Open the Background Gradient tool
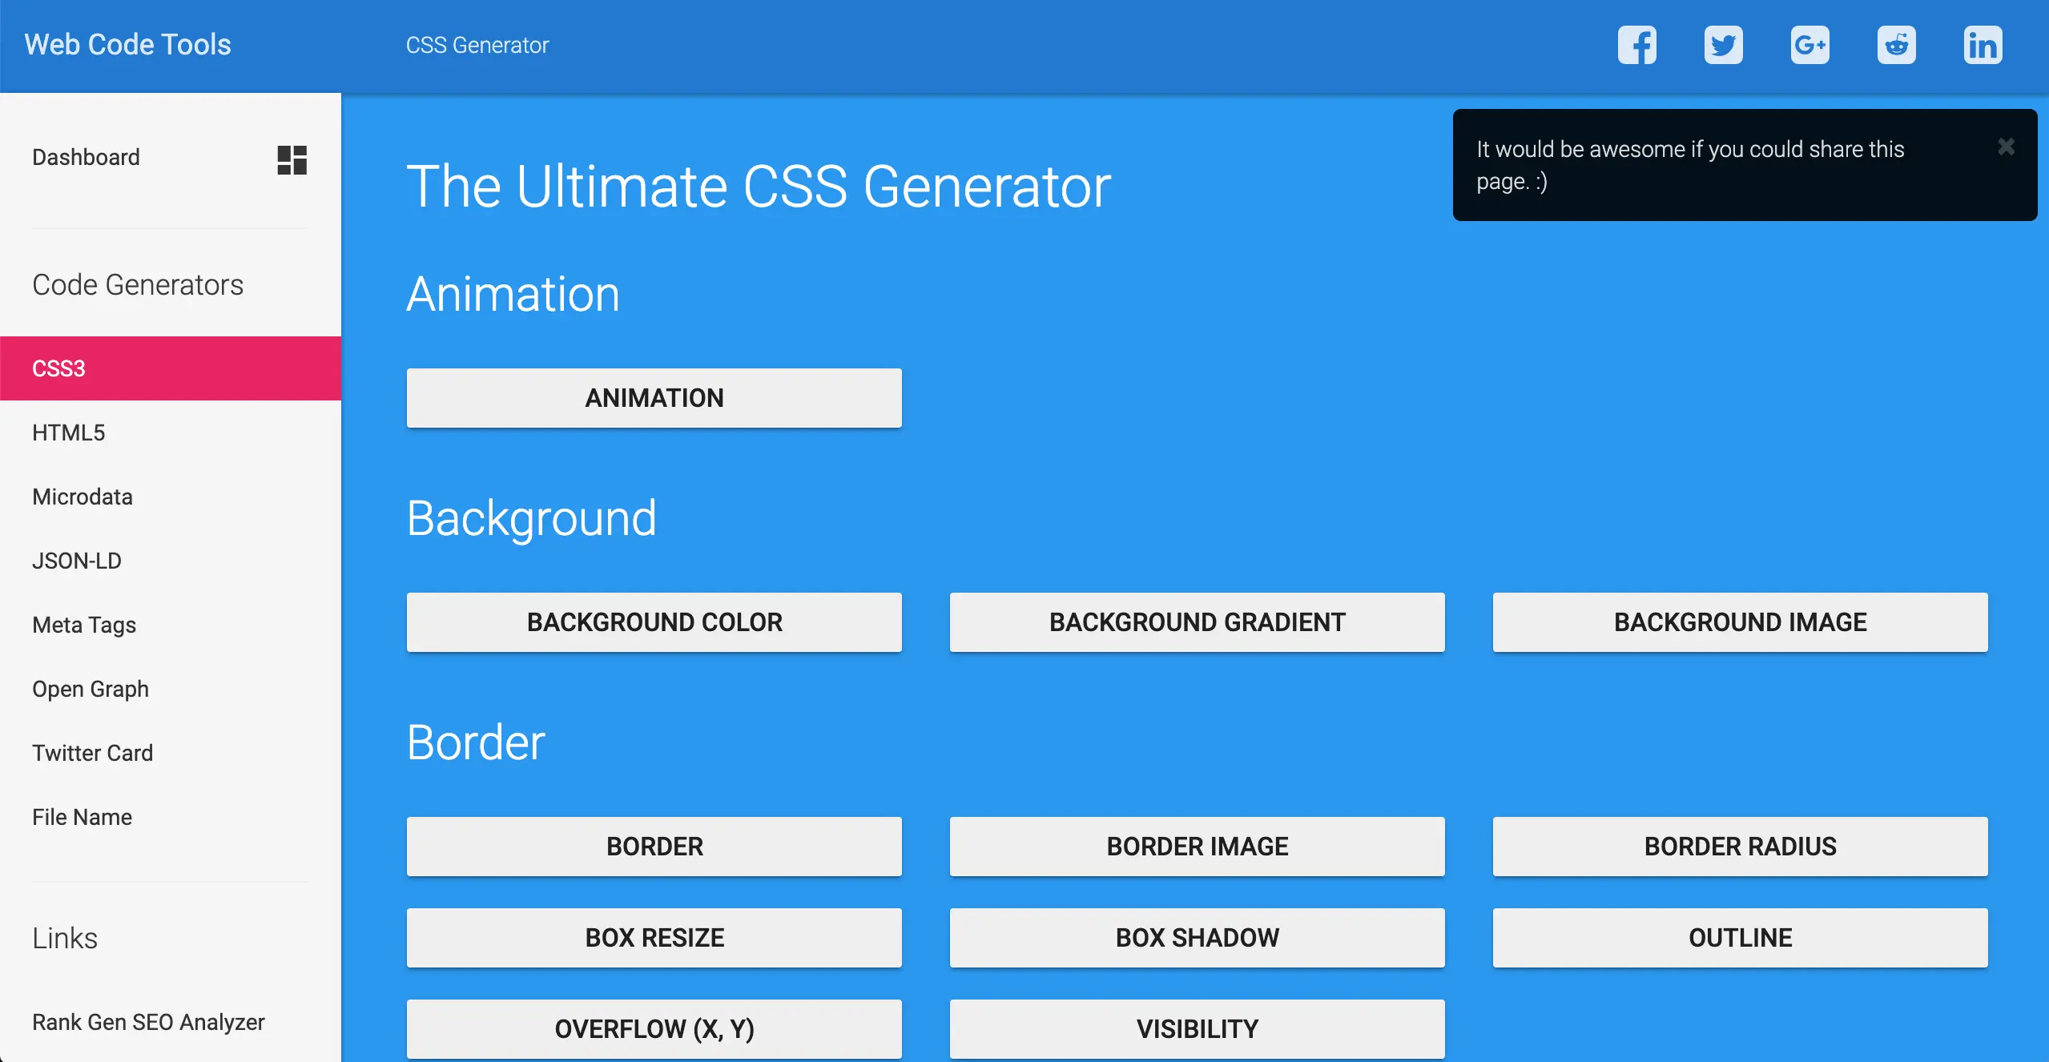 point(1197,622)
